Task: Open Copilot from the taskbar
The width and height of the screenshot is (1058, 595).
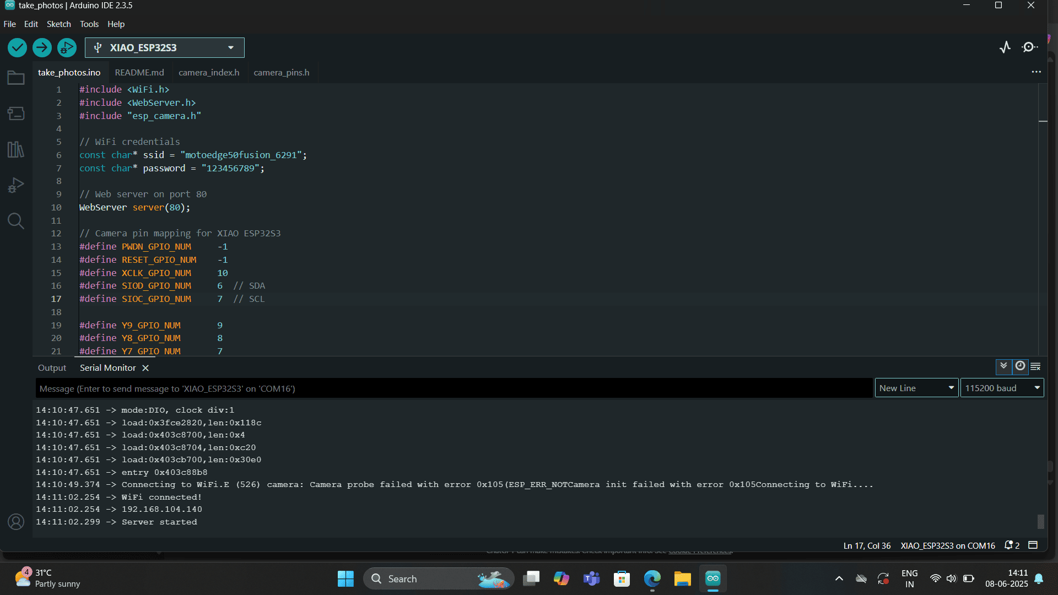Action: [562, 579]
